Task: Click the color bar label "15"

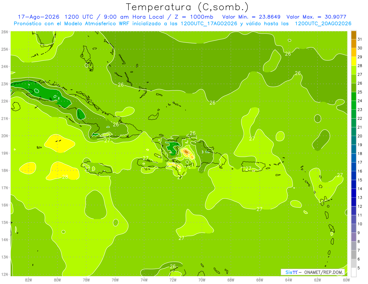Action: pyautogui.click(x=360, y=180)
